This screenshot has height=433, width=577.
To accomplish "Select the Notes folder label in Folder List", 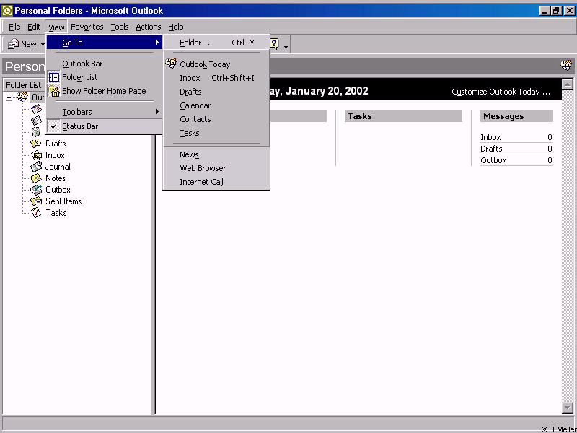I will click(56, 178).
